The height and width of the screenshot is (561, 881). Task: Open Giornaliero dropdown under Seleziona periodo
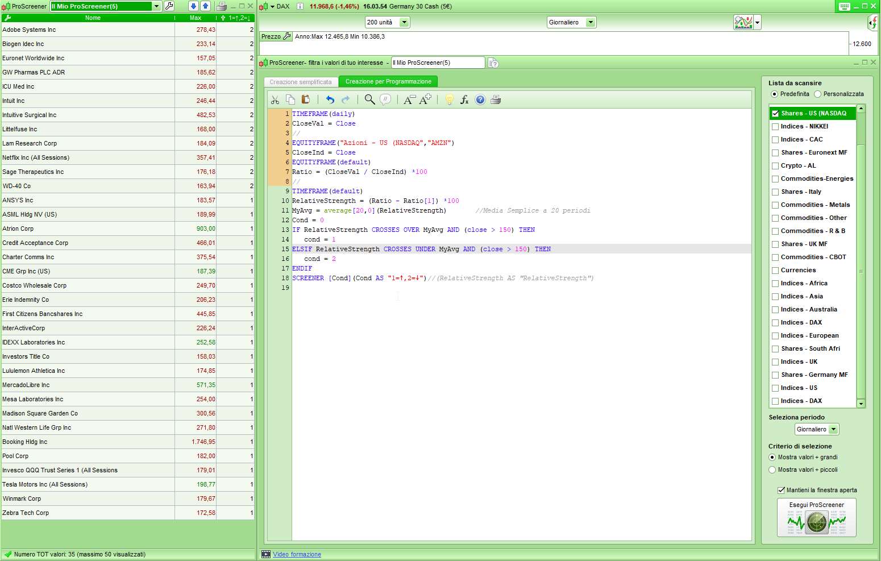[x=833, y=430]
